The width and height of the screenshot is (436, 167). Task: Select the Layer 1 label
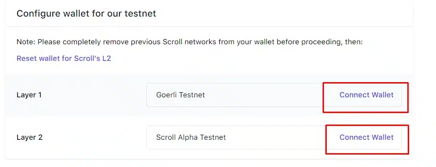pyautogui.click(x=29, y=95)
